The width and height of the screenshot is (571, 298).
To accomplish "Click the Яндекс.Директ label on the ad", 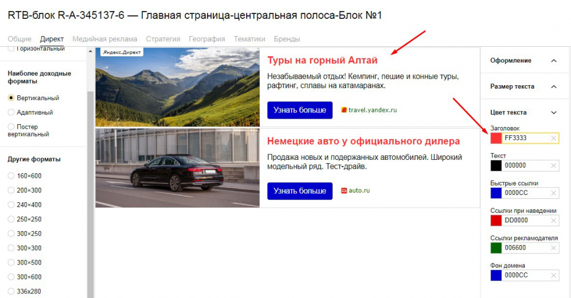I will [122, 52].
